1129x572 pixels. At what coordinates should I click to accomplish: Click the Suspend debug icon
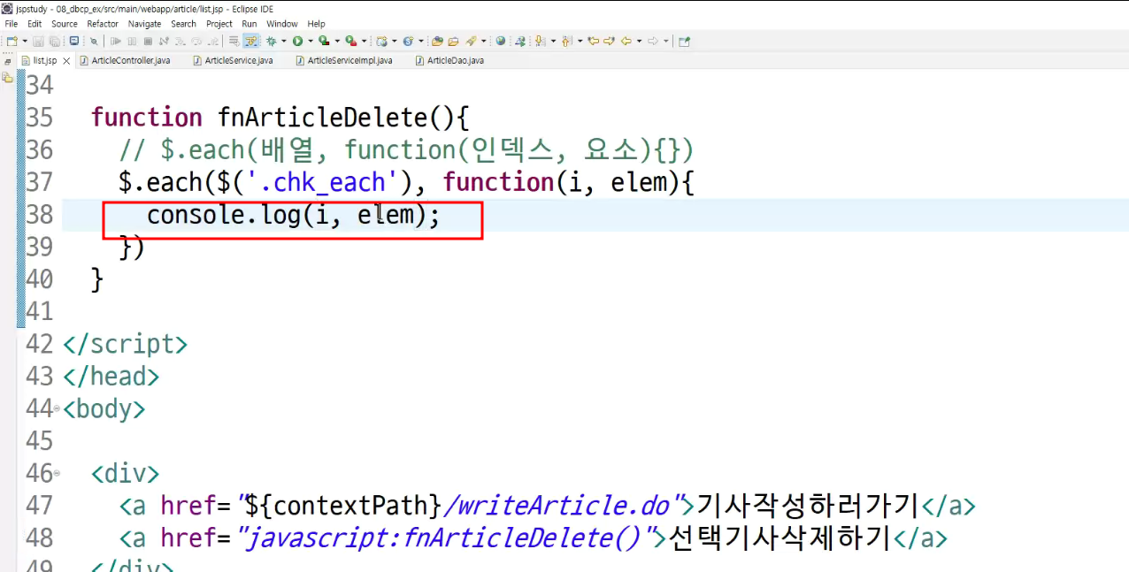click(x=132, y=41)
